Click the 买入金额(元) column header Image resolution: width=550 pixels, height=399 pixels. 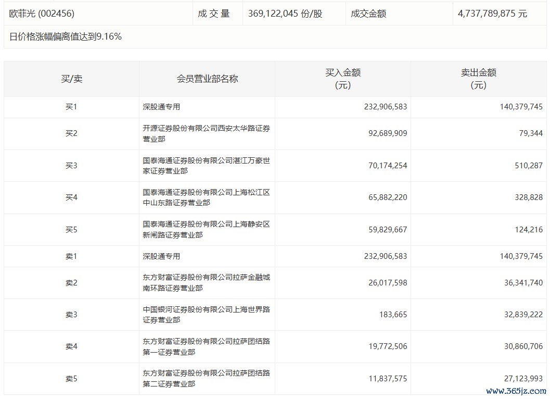tap(343, 79)
